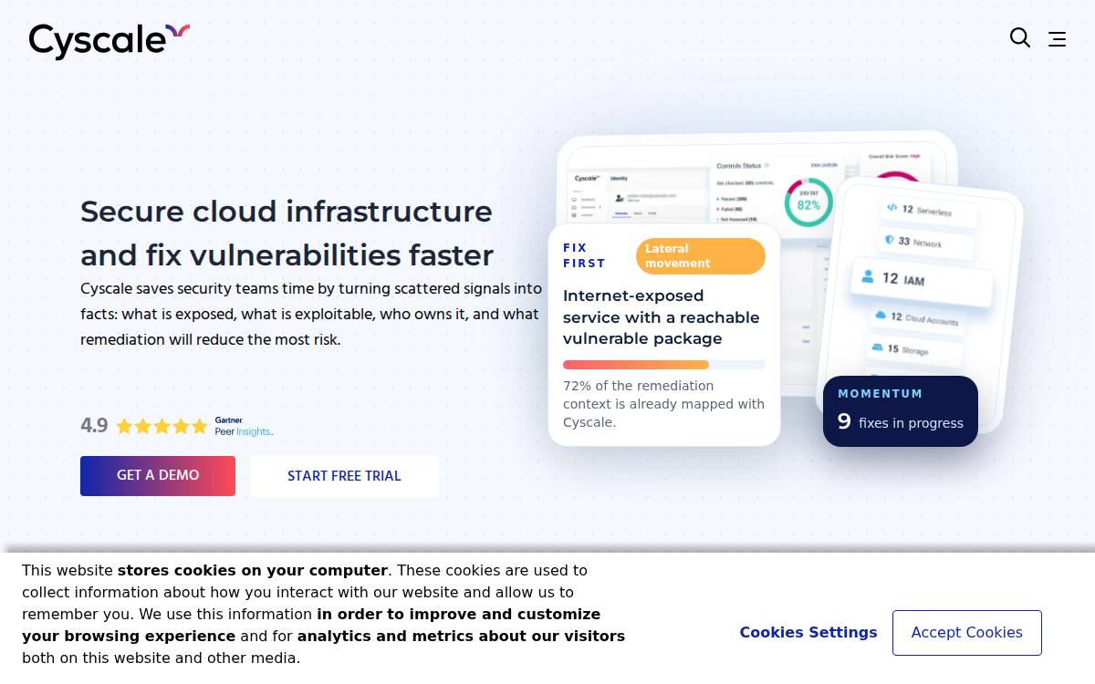Accept Cookies in the banner
The image size is (1095, 684).
pos(966,633)
